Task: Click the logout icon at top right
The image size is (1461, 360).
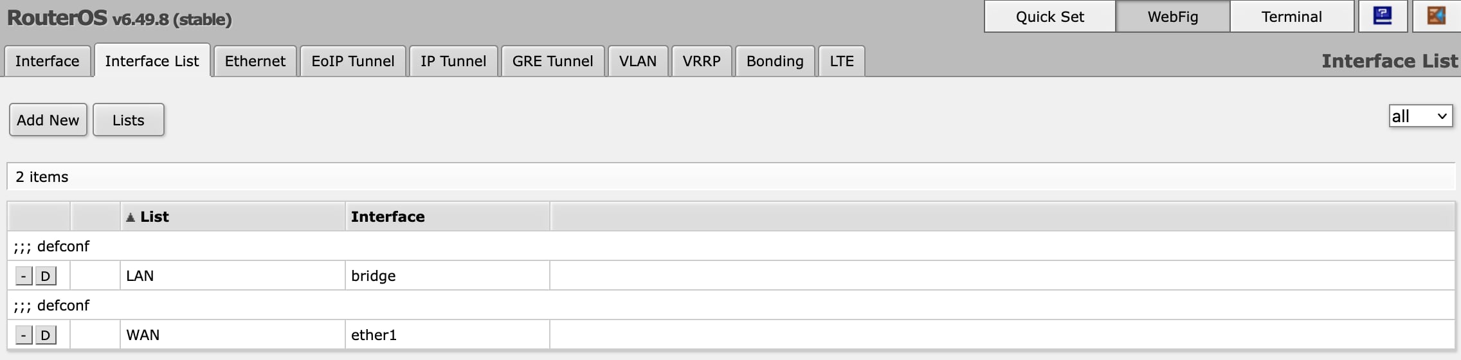Action: tap(1436, 16)
